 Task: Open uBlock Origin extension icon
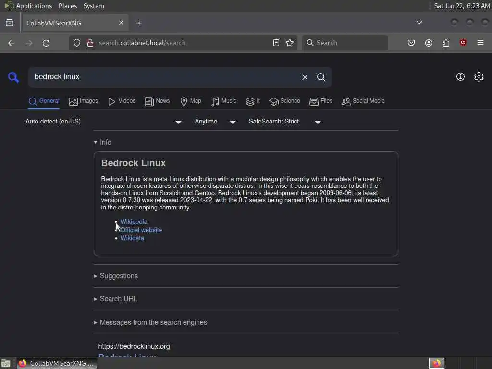[463, 43]
